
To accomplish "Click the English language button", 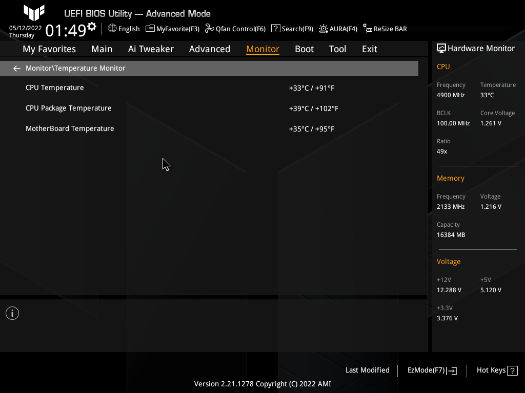I will pos(129,29).
